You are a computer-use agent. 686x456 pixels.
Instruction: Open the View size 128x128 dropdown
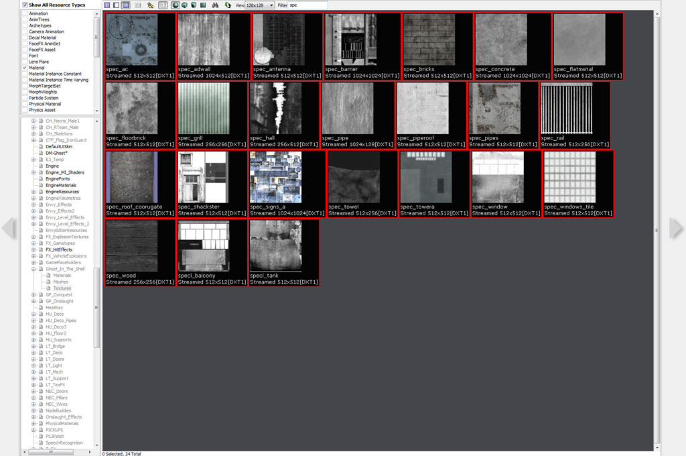[259, 5]
